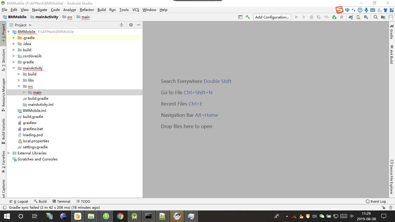Collapse the src folder
Screen dimensions: 395x222
[19, 86]
